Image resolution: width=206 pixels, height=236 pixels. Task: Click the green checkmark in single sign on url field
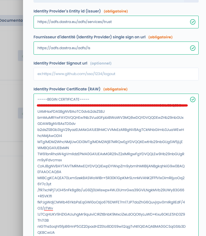tap(193, 48)
